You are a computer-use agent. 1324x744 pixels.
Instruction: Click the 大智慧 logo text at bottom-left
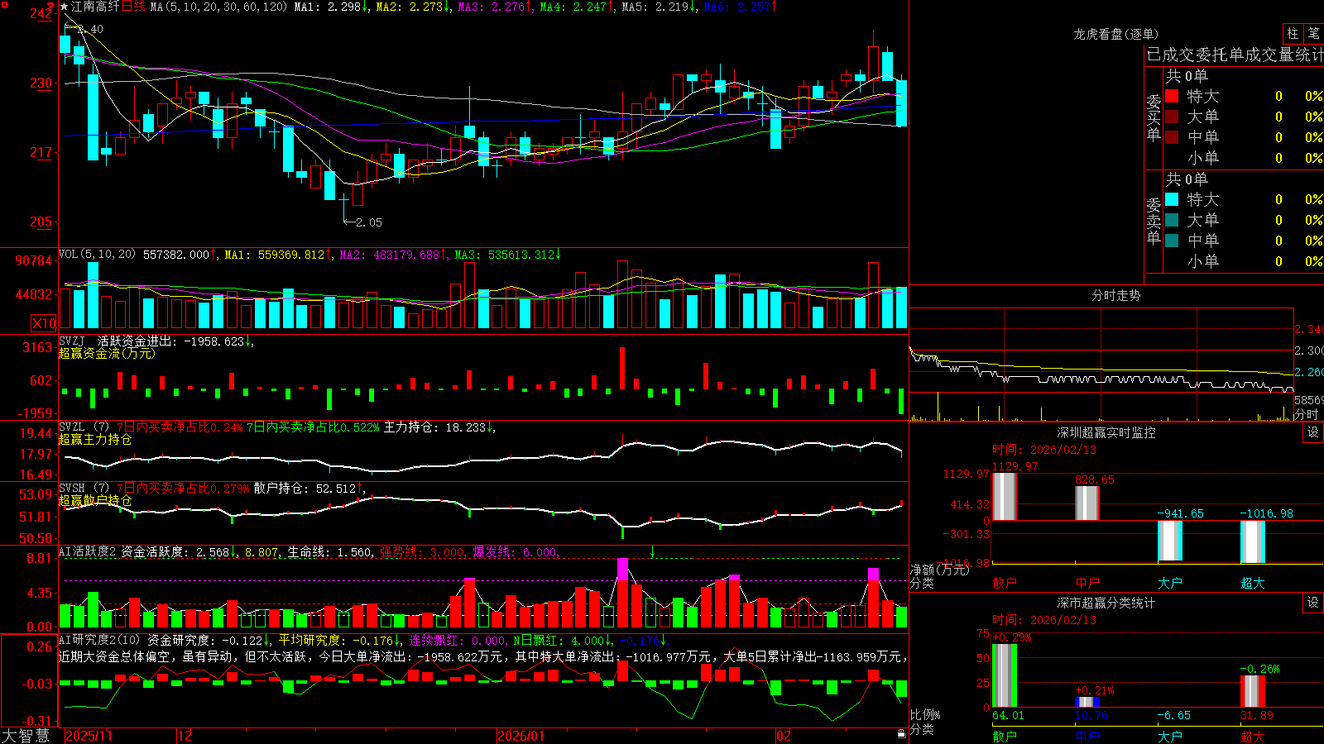26,735
